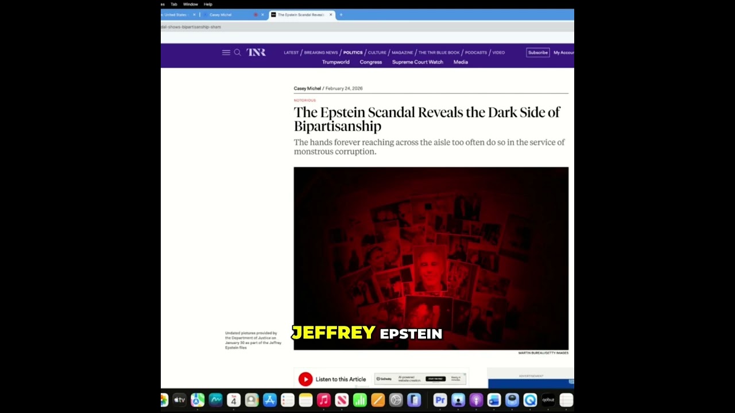Image resolution: width=735 pixels, height=413 pixels.
Task: Open Numbers from the Dock
Action: (x=359, y=400)
